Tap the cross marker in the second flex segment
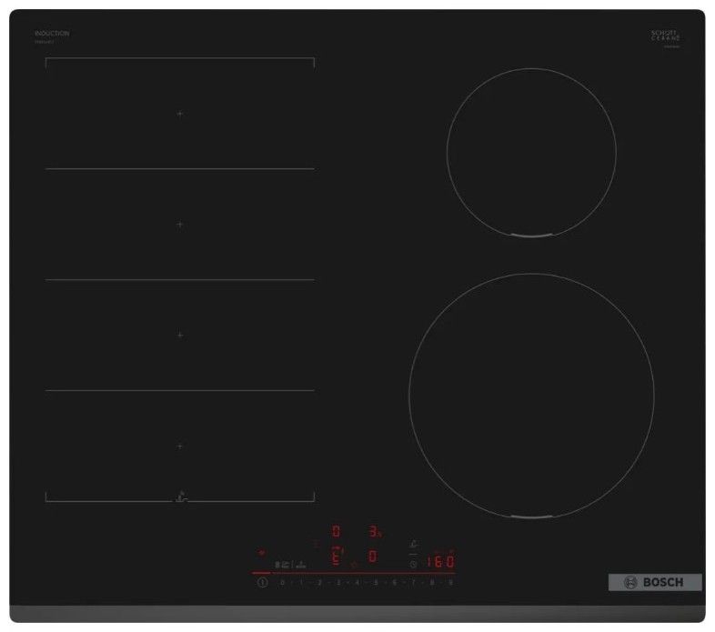This screenshot has height=632, width=715. point(180,224)
